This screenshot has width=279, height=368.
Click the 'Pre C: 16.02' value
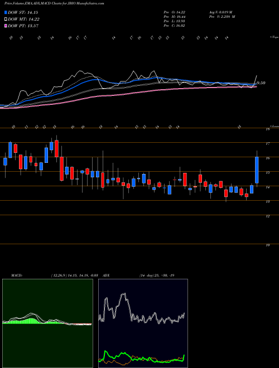pyautogui.click(x=174, y=26)
